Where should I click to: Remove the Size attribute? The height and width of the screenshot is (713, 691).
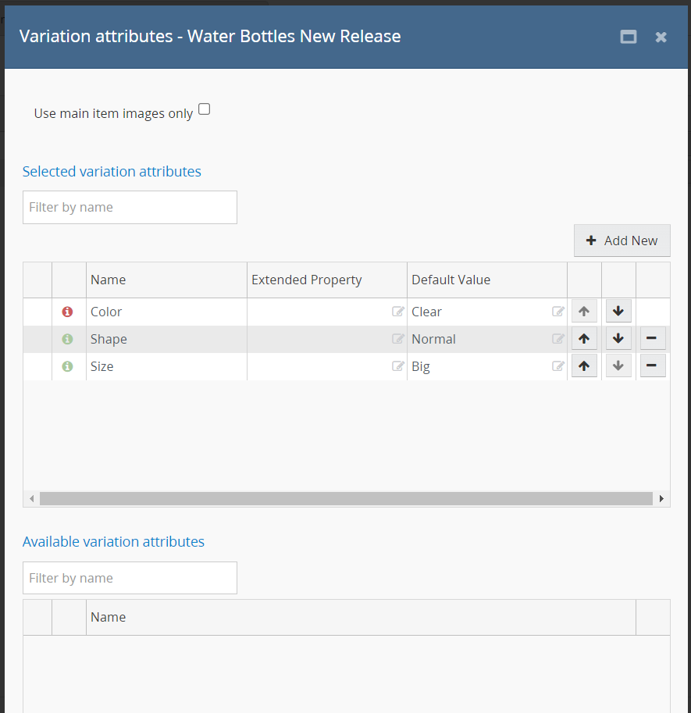653,366
